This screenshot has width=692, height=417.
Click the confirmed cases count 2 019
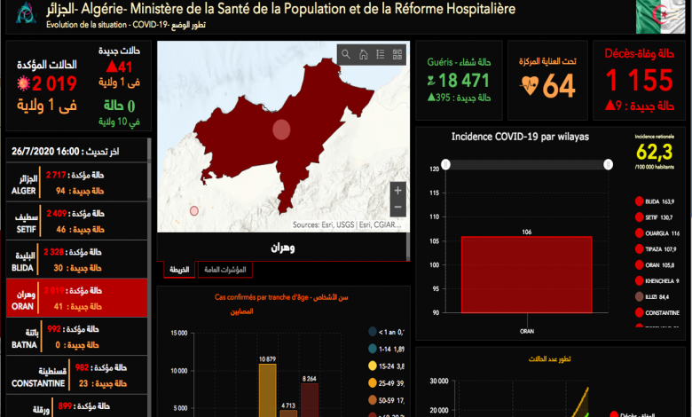click(54, 83)
